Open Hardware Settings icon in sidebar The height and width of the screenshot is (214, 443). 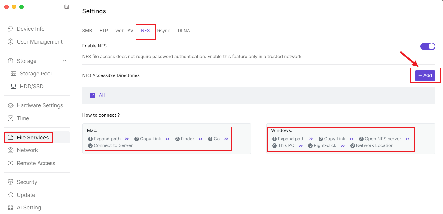[x=11, y=105]
